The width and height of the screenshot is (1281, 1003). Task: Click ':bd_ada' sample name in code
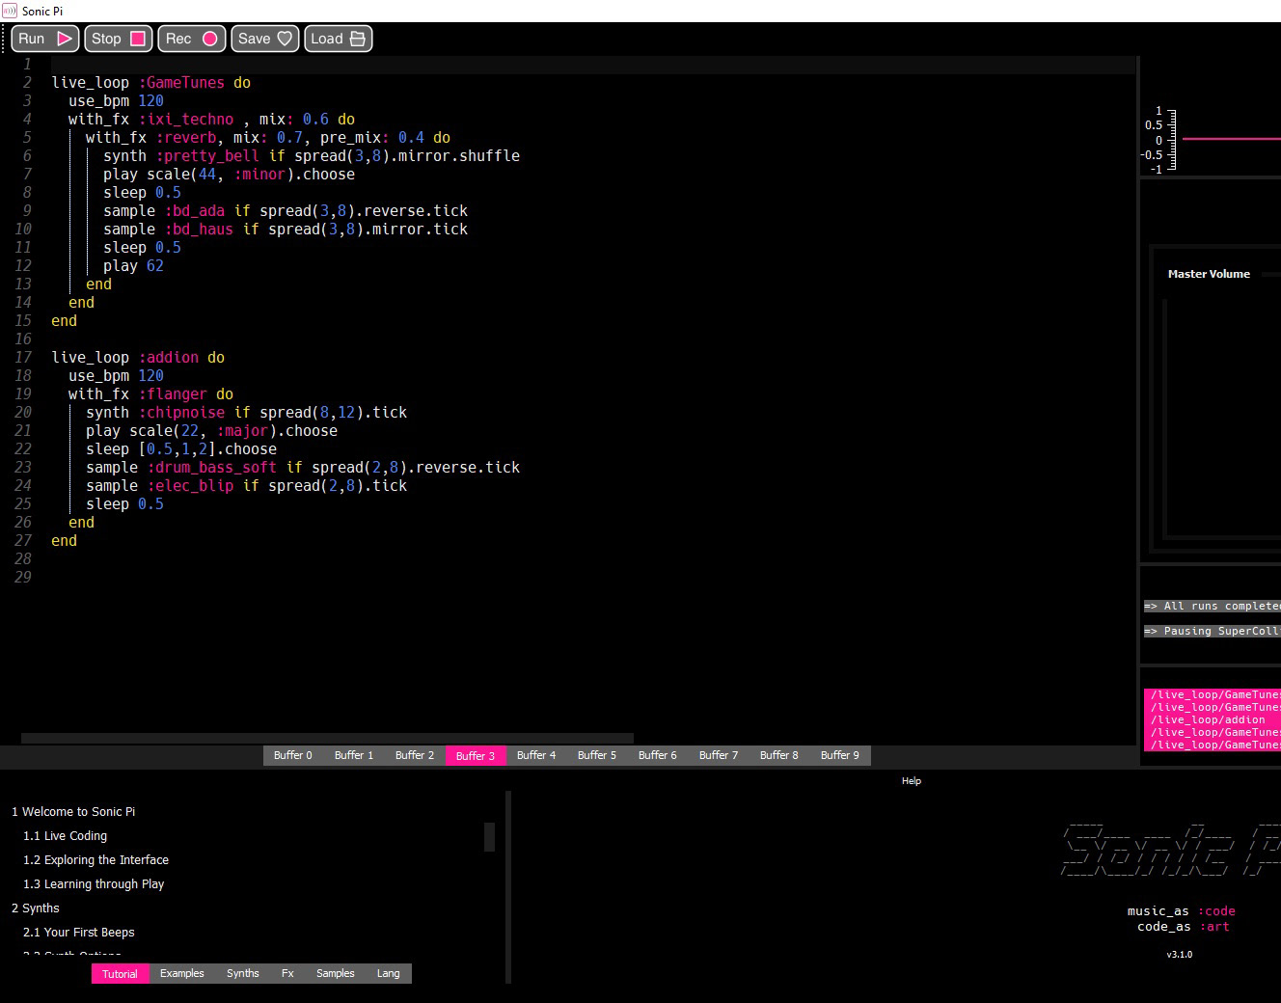(194, 211)
